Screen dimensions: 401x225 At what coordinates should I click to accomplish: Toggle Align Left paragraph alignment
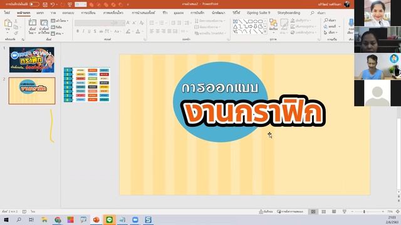click(152, 31)
